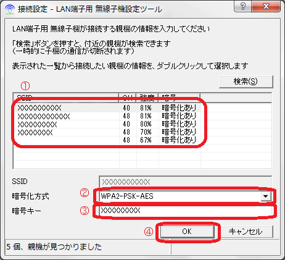Confirm settings with the OK button
Image resolution: width=285 pixels, height=260 pixels.
click(187, 232)
